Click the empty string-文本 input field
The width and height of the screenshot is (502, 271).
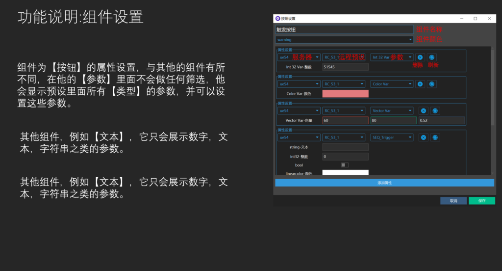click(345, 147)
